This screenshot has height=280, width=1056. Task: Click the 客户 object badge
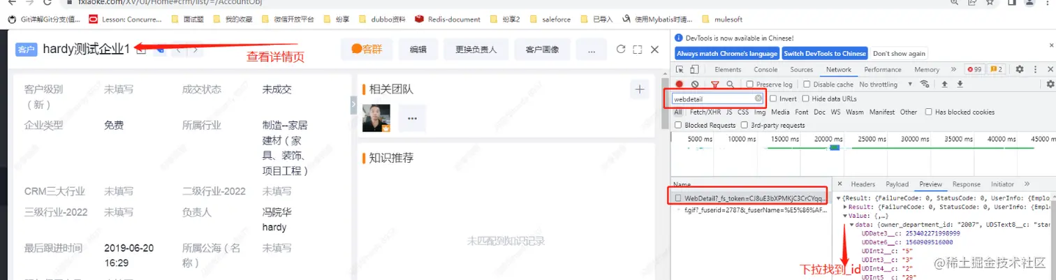[x=26, y=50]
